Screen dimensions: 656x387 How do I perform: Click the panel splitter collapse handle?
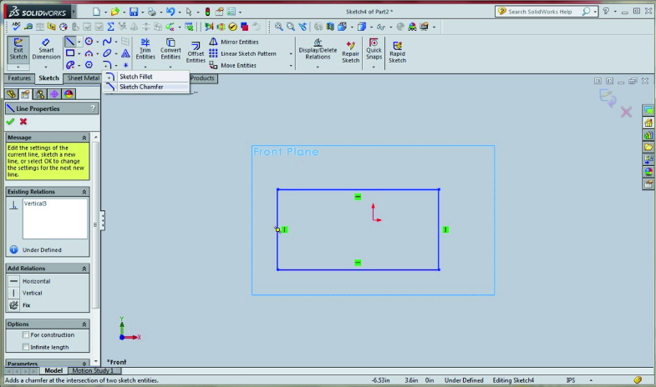(x=103, y=220)
